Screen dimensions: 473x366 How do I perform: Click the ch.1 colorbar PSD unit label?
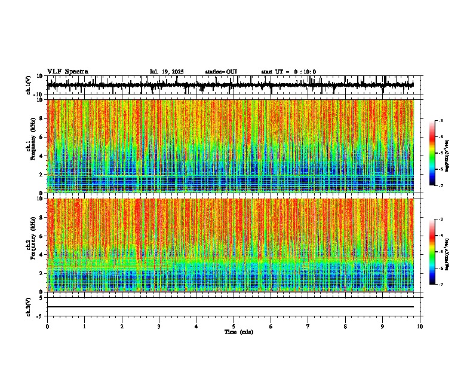point(447,156)
